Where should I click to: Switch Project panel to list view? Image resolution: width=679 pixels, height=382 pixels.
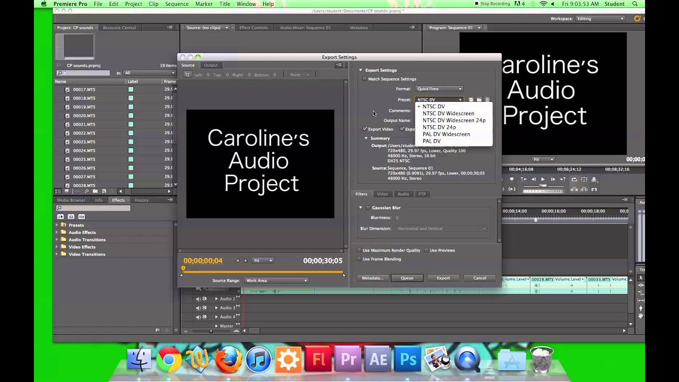coord(58,191)
